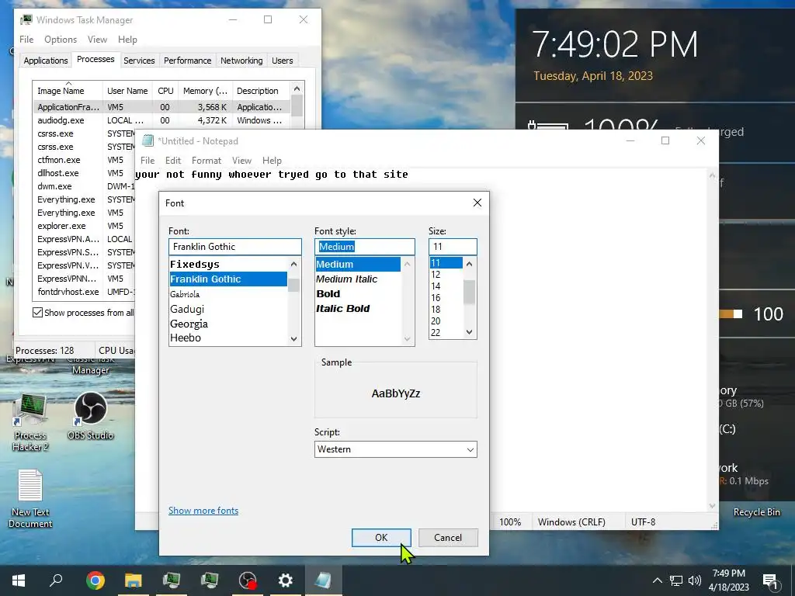Image resolution: width=795 pixels, height=596 pixels.
Task: Open Notepad File menu
Action: pos(148,161)
